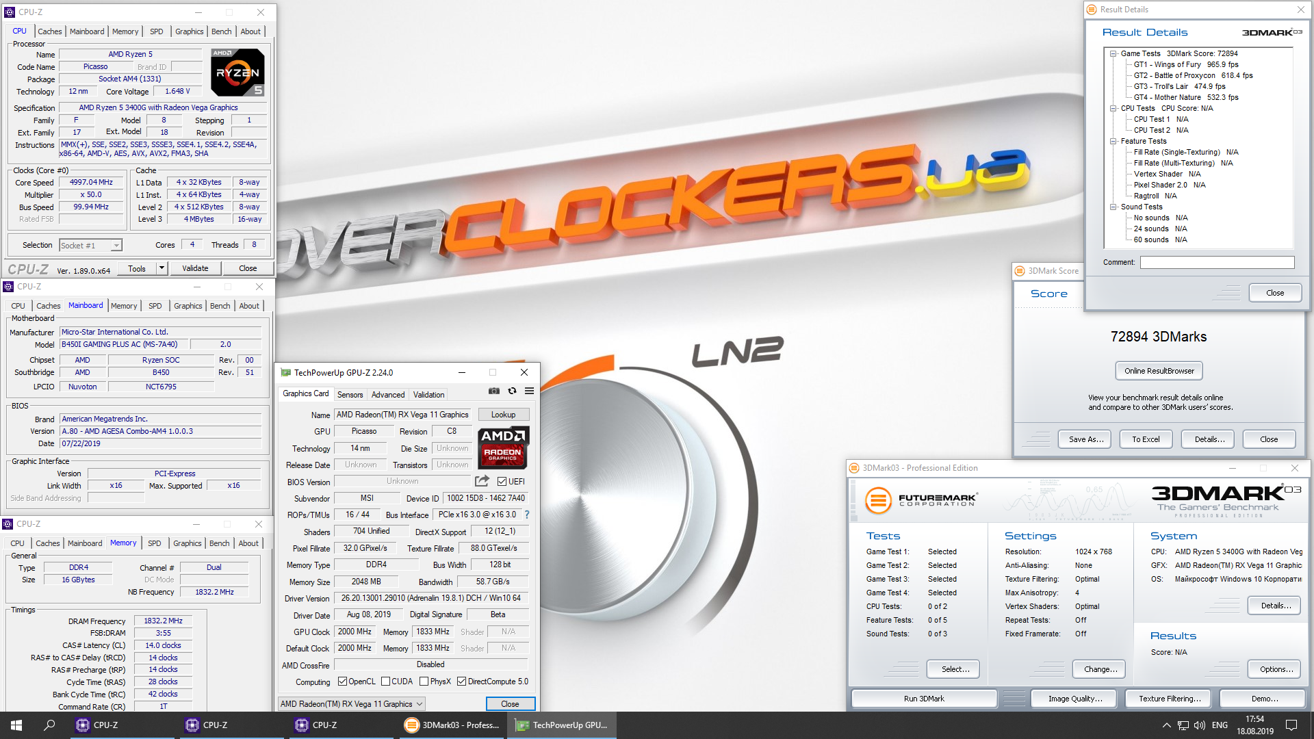
Task: Click the top CPU-Z window title icon
Action: (x=10, y=12)
